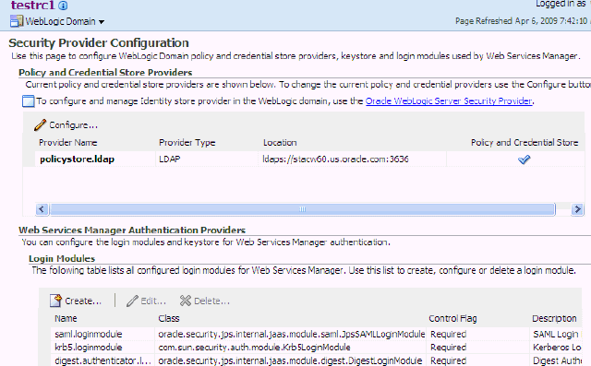This screenshot has height=366, width=591.
Task: Click the note icon before identity store text
Action: tap(29, 101)
